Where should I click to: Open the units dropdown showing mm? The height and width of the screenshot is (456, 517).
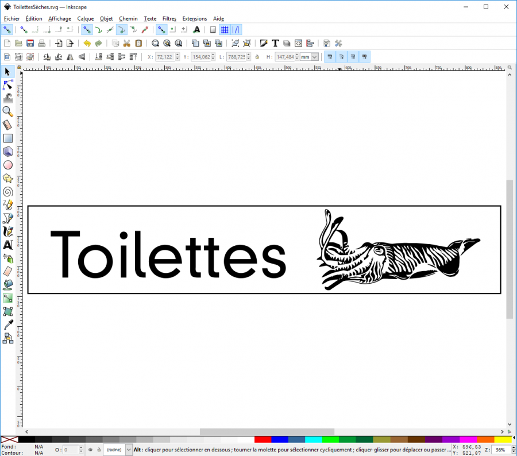point(308,56)
